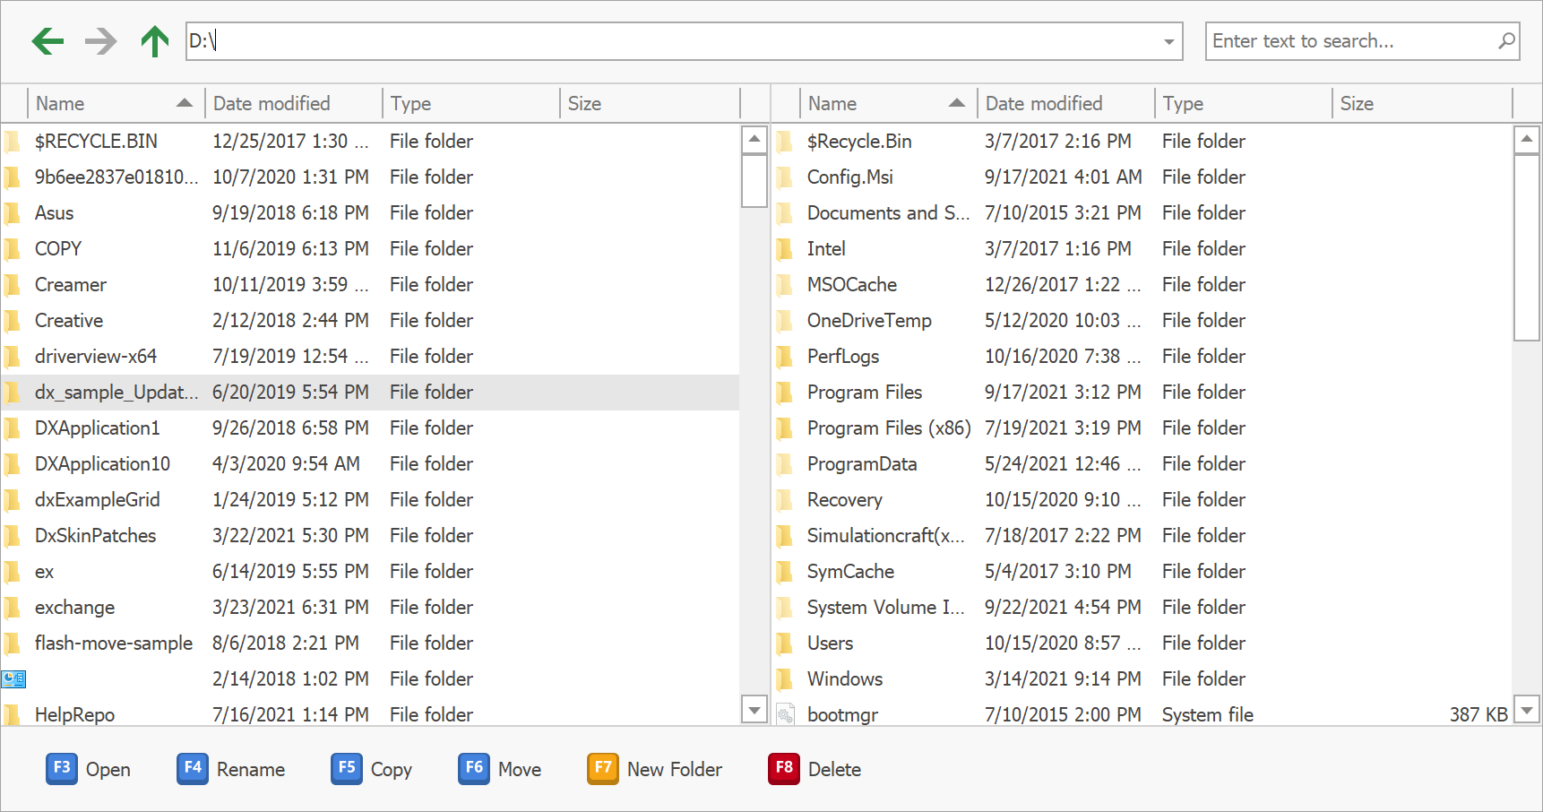Screen dimensions: 1543x812
Task: Click the gray forward arrow icon
Action: [x=101, y=41]
